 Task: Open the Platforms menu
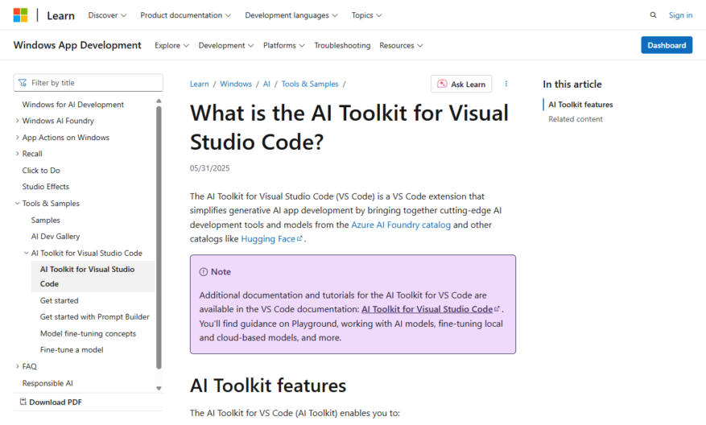(283, 45)
